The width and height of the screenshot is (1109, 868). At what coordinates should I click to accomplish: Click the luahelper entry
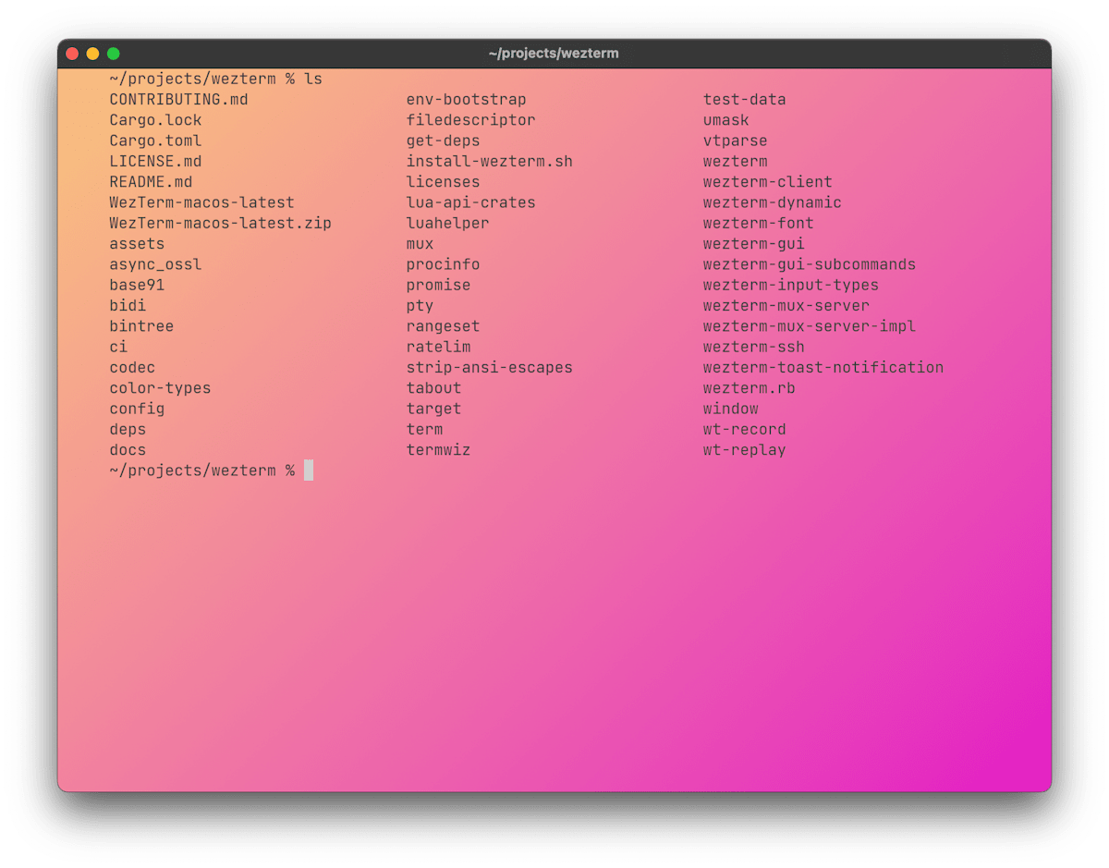(x=447, y=223)
